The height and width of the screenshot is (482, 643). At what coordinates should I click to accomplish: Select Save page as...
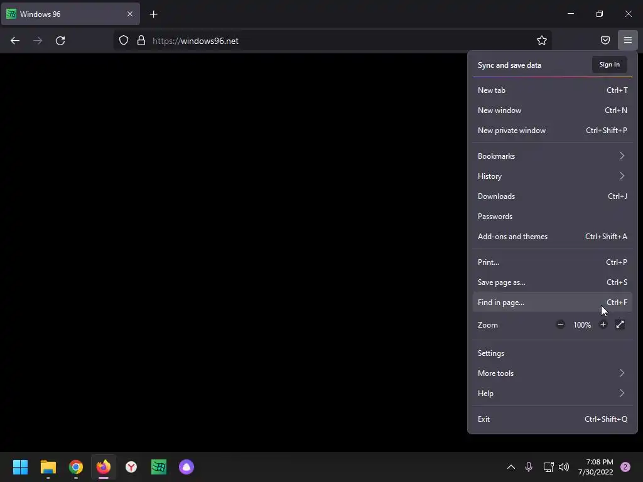pyautogui.click(x=553, y=282)
